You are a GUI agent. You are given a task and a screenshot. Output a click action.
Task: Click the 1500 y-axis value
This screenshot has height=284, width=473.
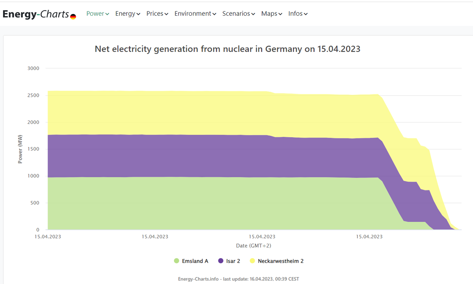pyautogui.click(x=33, y=149)
